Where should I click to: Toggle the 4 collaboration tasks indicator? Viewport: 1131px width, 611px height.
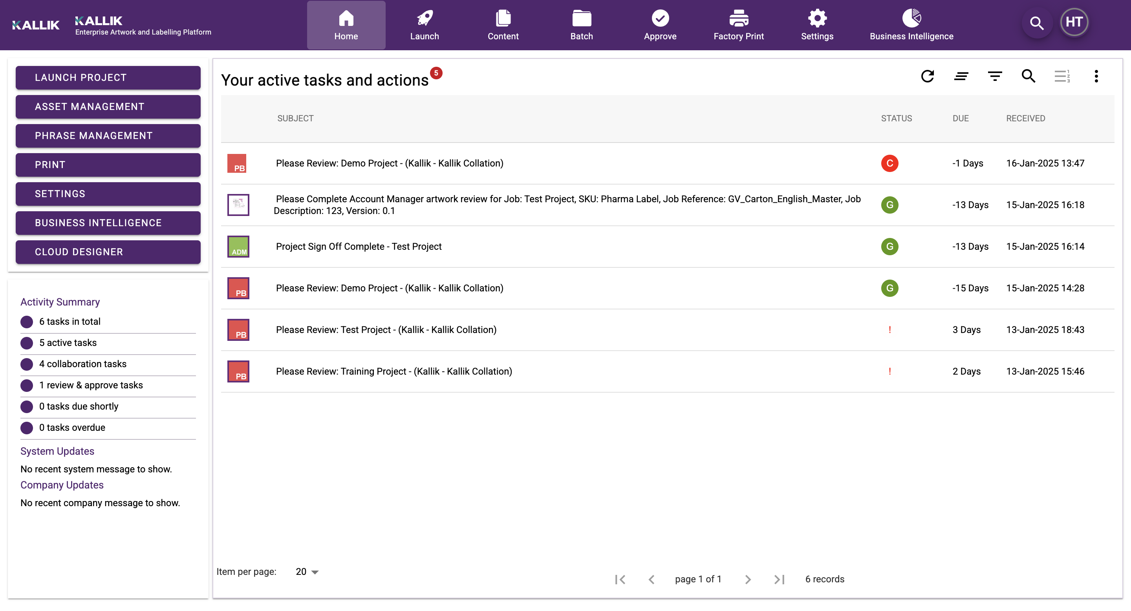pyautogui.click(x=26, y=364)
